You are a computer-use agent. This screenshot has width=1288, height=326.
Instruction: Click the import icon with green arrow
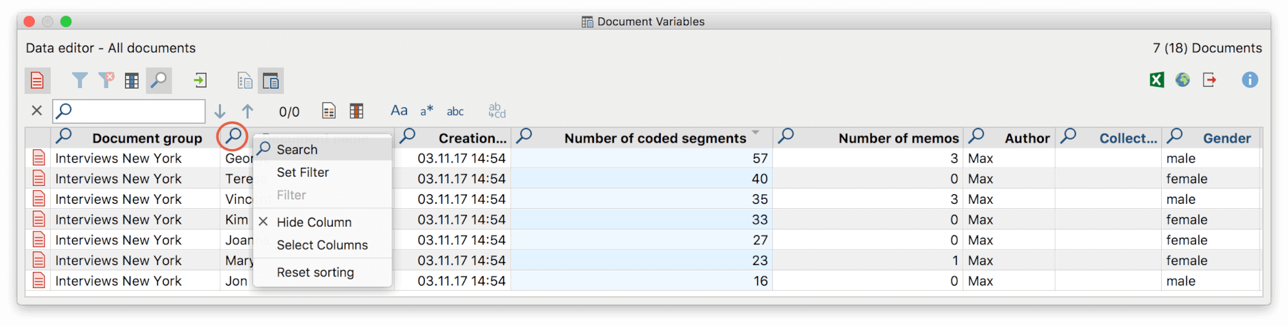pyautogui.click(x=200, y=80)
